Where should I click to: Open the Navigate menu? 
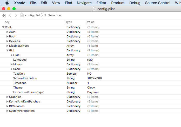[84, 3]
